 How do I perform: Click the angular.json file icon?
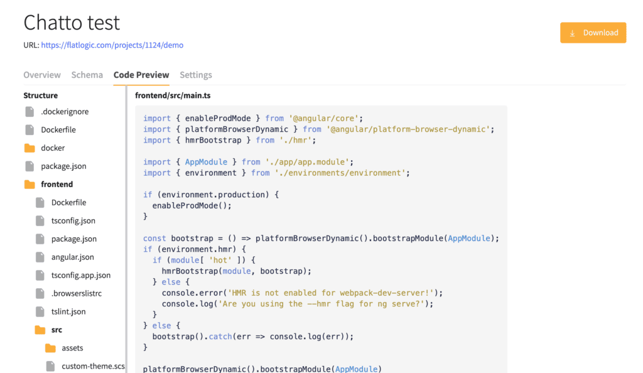tap(40, 257)
